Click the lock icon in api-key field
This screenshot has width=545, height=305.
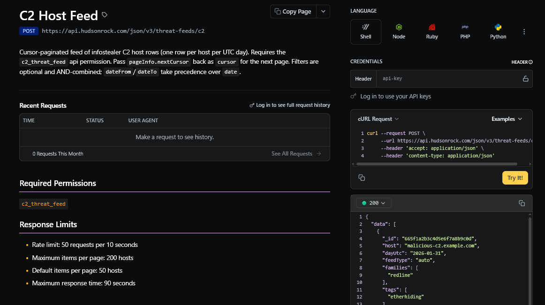click(525, 79)
